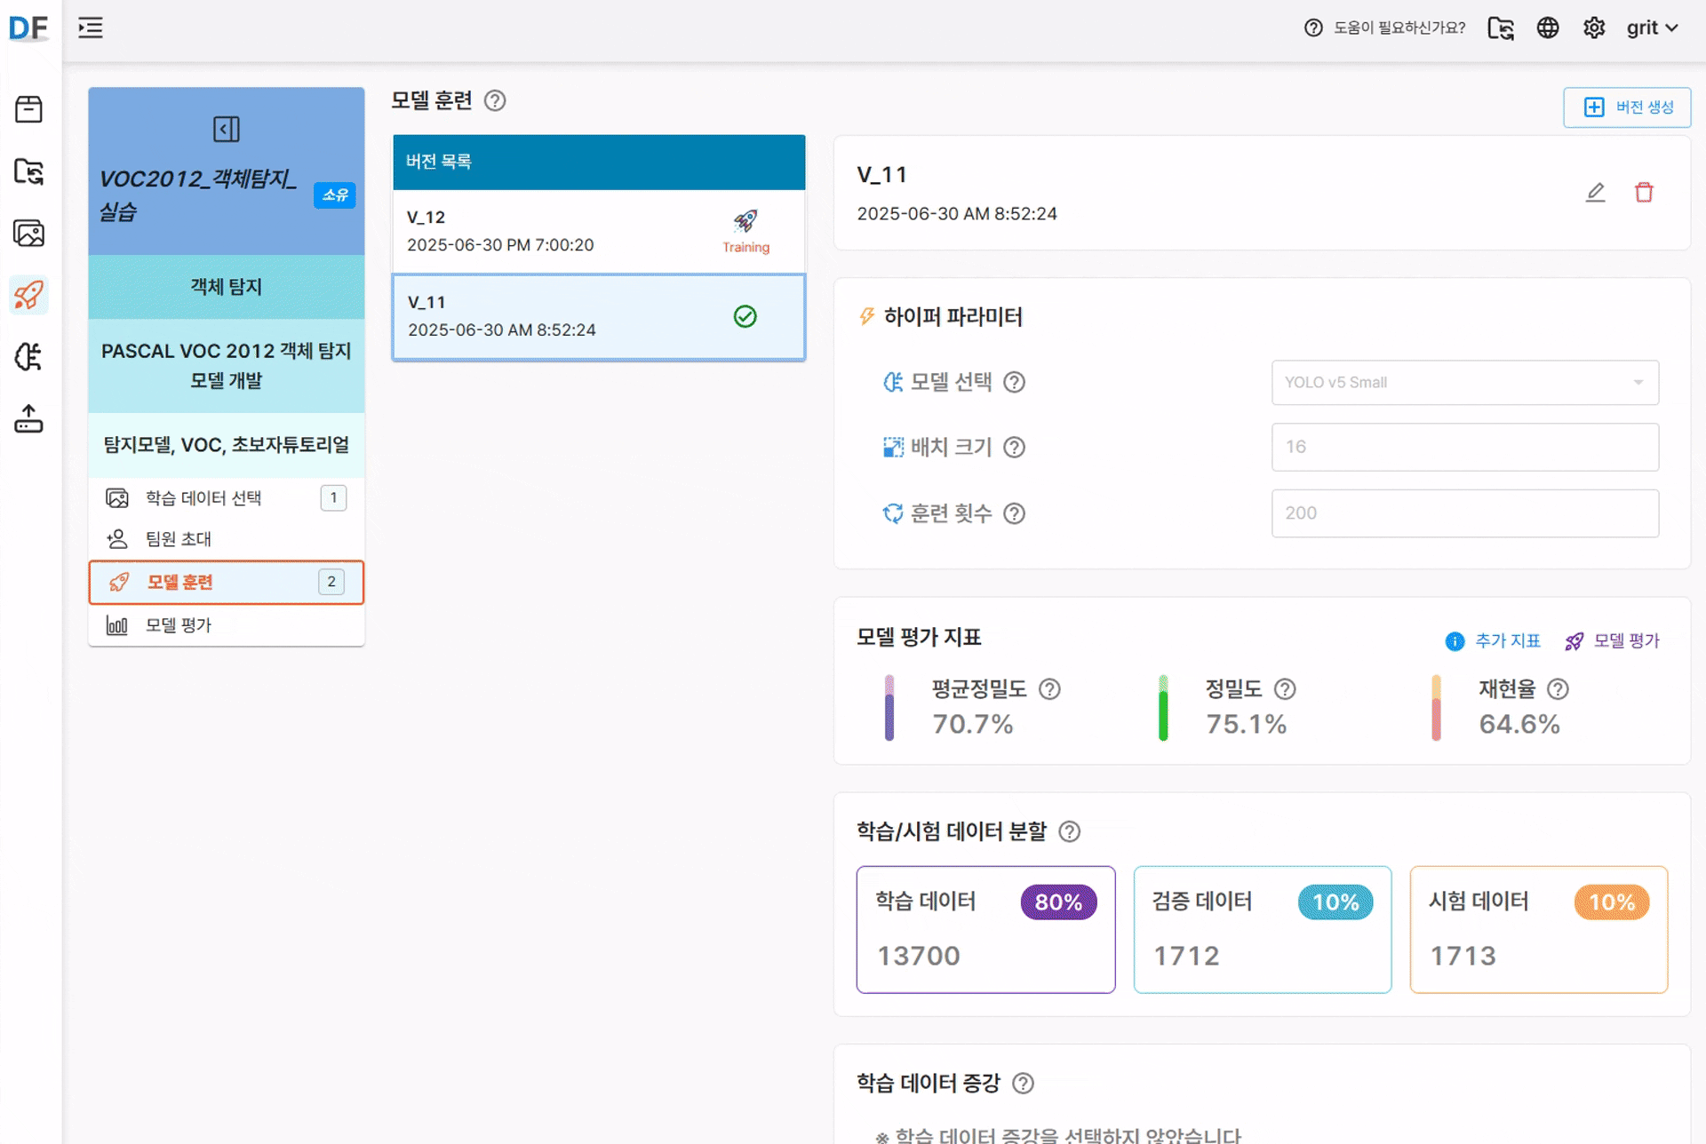This screenshot has width=1706, height=1144.
Task: Click the 버전 생성 button
Action: tap(1627, 107)
